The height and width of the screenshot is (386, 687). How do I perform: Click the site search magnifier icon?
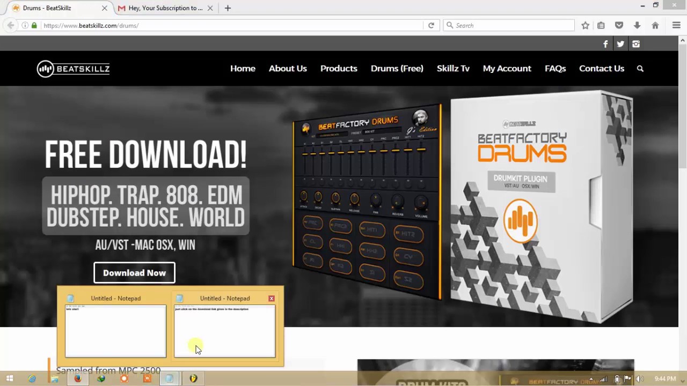640,69
